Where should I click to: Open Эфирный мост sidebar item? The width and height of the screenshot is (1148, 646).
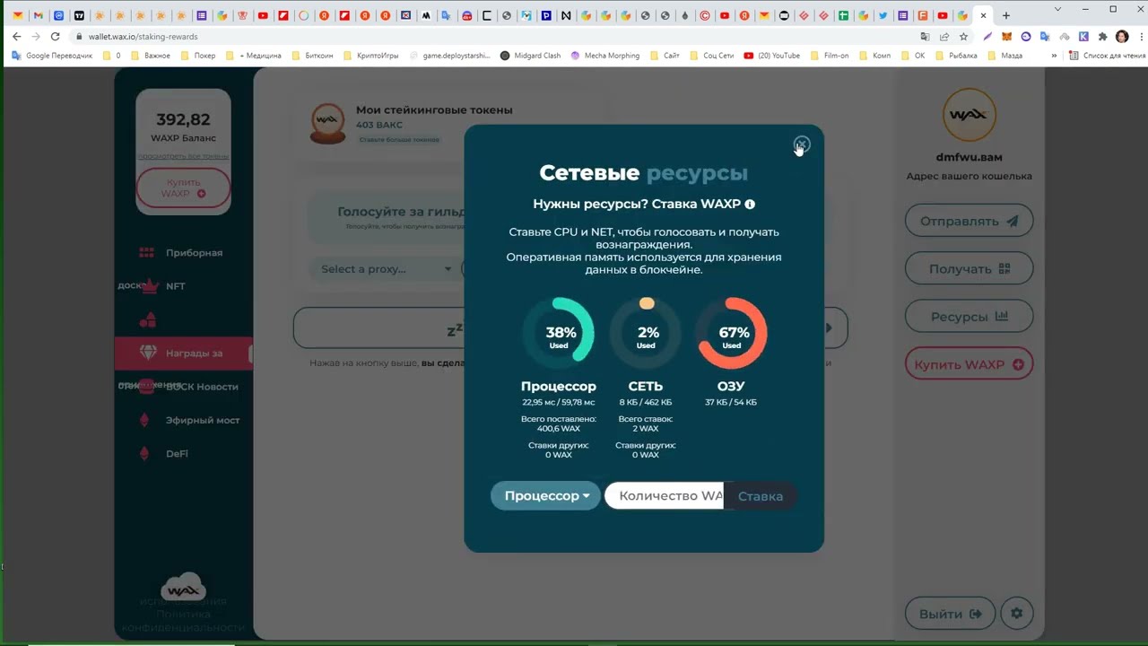click(x=203, y=420)
